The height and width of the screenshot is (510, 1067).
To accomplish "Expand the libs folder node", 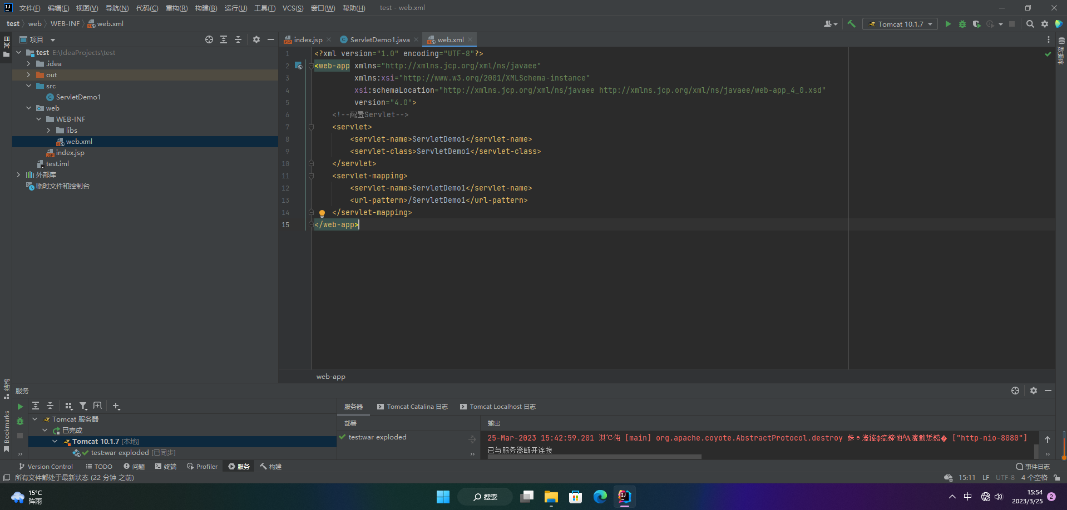I will coord(48,131).
